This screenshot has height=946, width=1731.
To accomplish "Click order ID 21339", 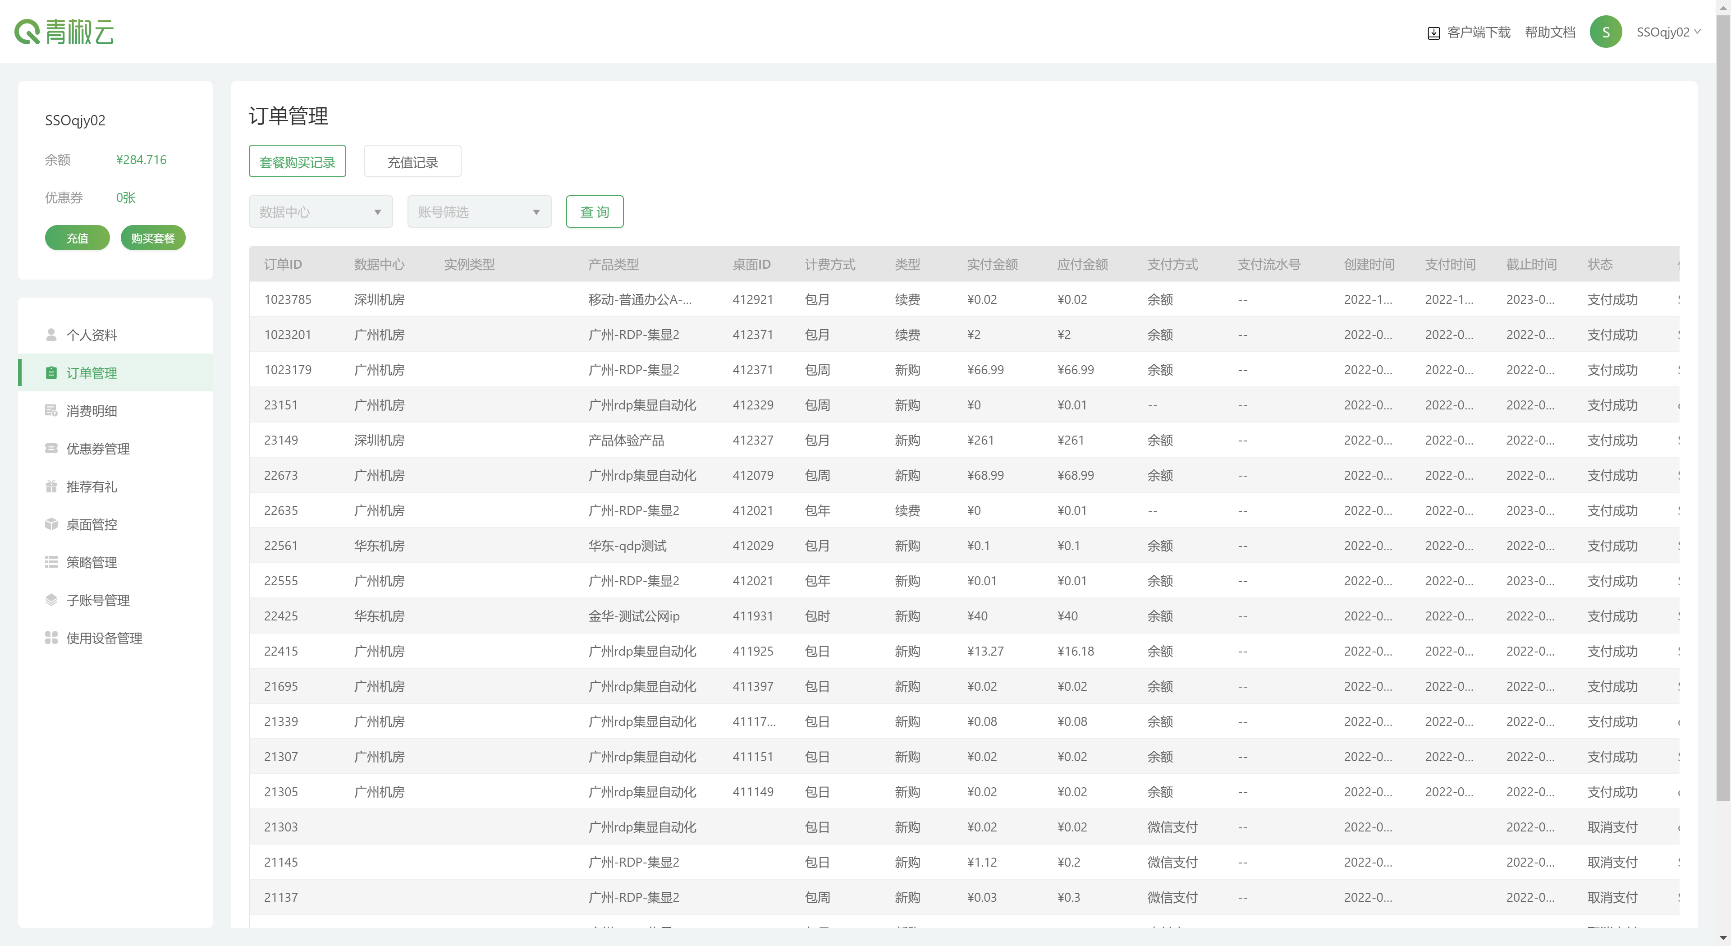I will pyautogui.click(x=281, y=721).
